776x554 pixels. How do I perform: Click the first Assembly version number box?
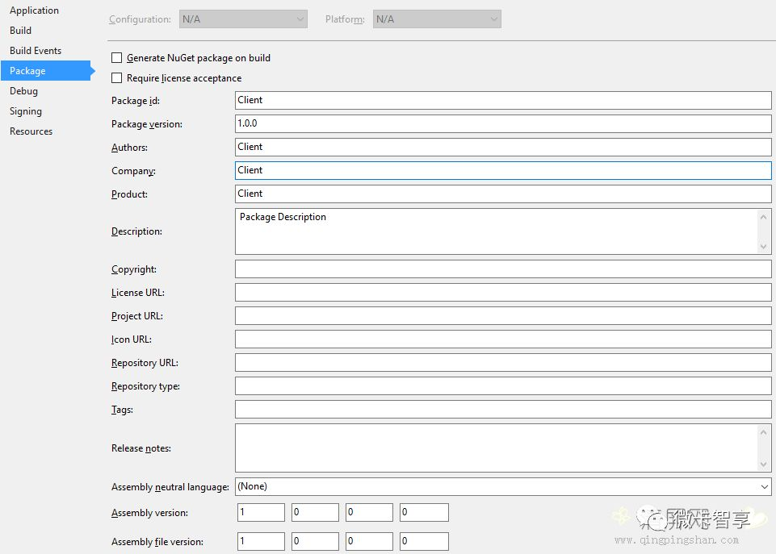coord(261,513)
